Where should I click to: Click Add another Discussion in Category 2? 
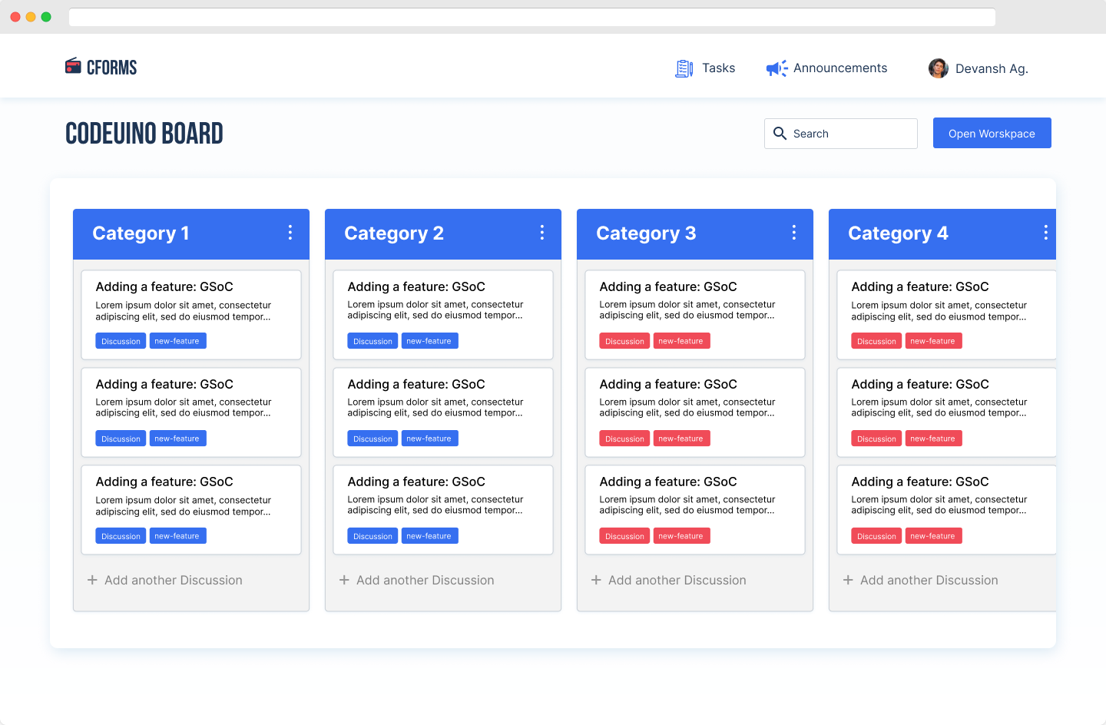pos(425,580)
